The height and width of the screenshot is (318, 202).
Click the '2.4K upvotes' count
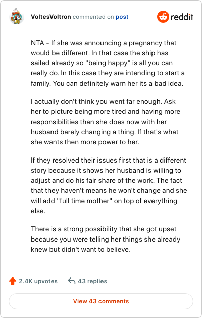click(x=38, y=281)
